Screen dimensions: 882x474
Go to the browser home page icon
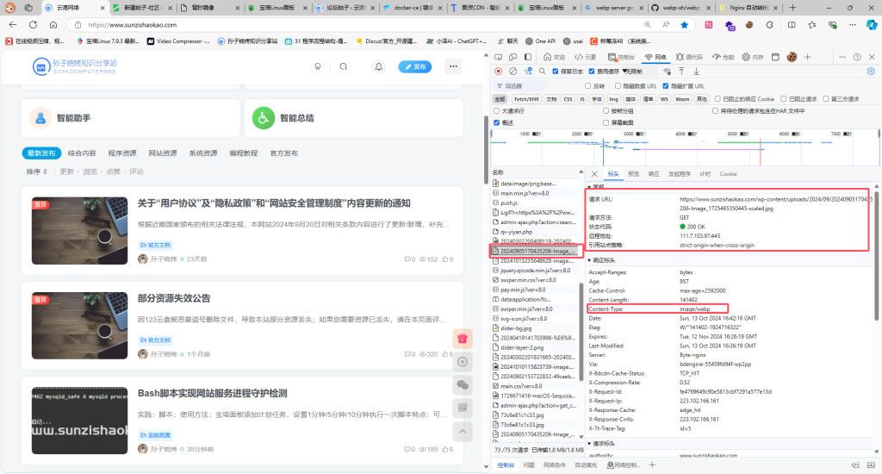click(53, 25)
